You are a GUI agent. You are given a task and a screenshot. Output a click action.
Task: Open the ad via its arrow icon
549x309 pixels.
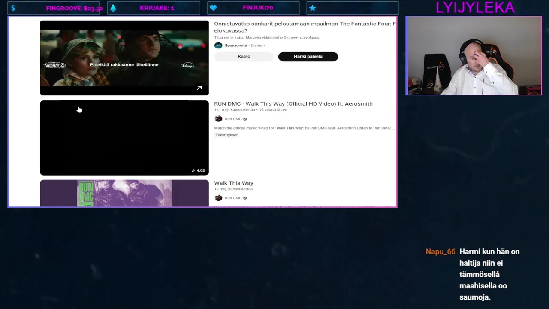coord(199,88)
